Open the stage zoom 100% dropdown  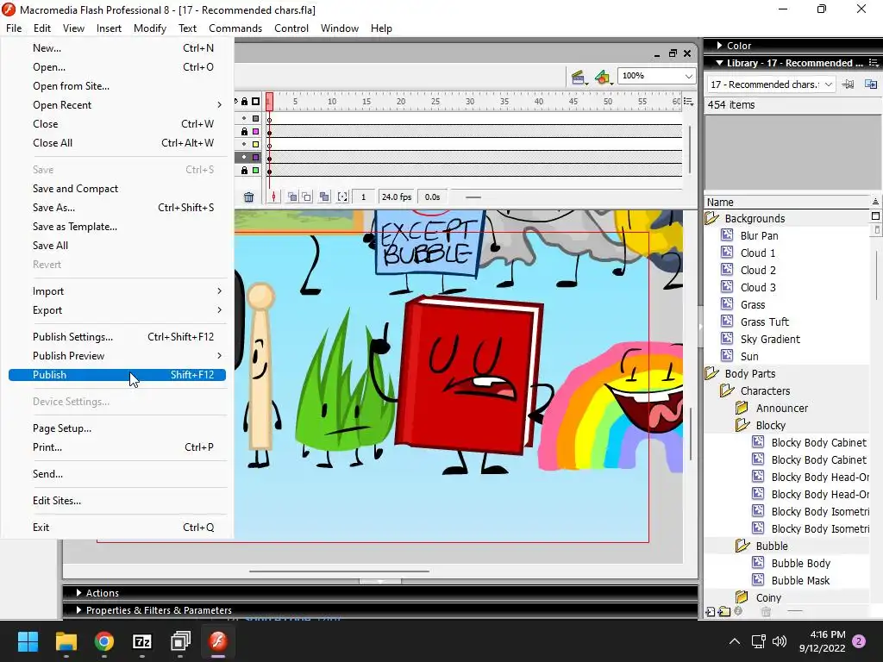pos(688,76)
